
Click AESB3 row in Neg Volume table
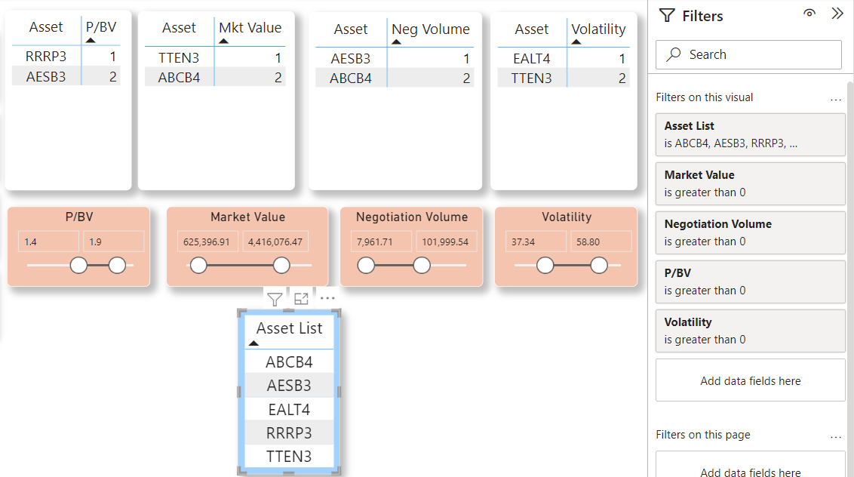395,58
